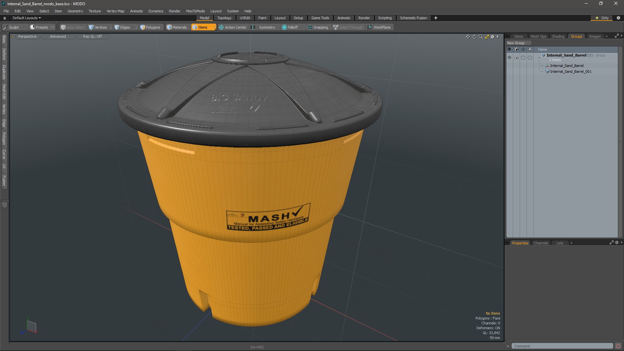The width and height of the screenshot is (624, 351).
Task: Add a new layout tab with plus
Action: tap(435, 18)
